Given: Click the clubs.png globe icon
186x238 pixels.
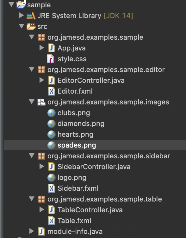Looking at the screenshot, I should [52, 113].
